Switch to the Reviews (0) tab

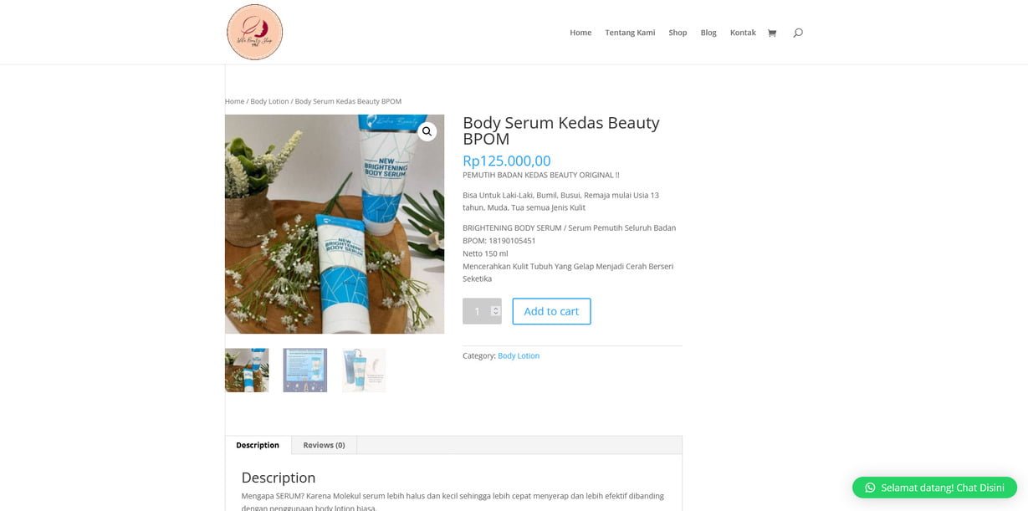click(324, 445)
